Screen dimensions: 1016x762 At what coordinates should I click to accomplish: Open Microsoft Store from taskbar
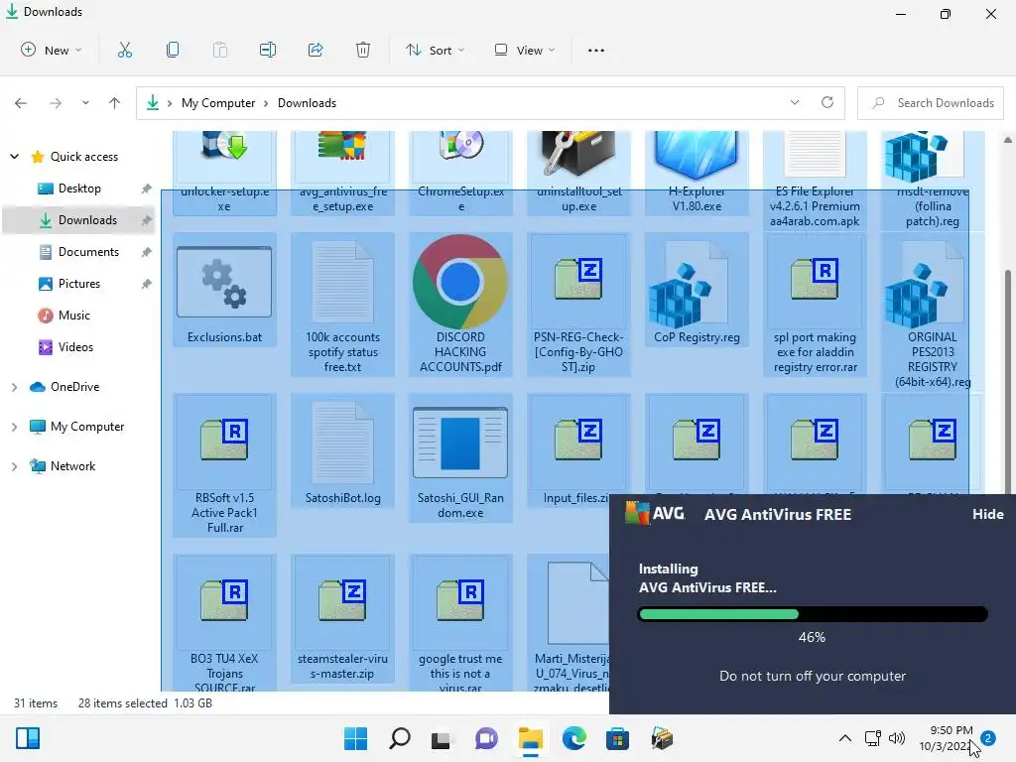[x=617, y=738]
